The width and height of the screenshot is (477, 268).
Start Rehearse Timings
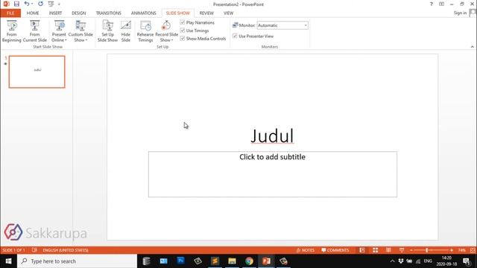point(145,31)
